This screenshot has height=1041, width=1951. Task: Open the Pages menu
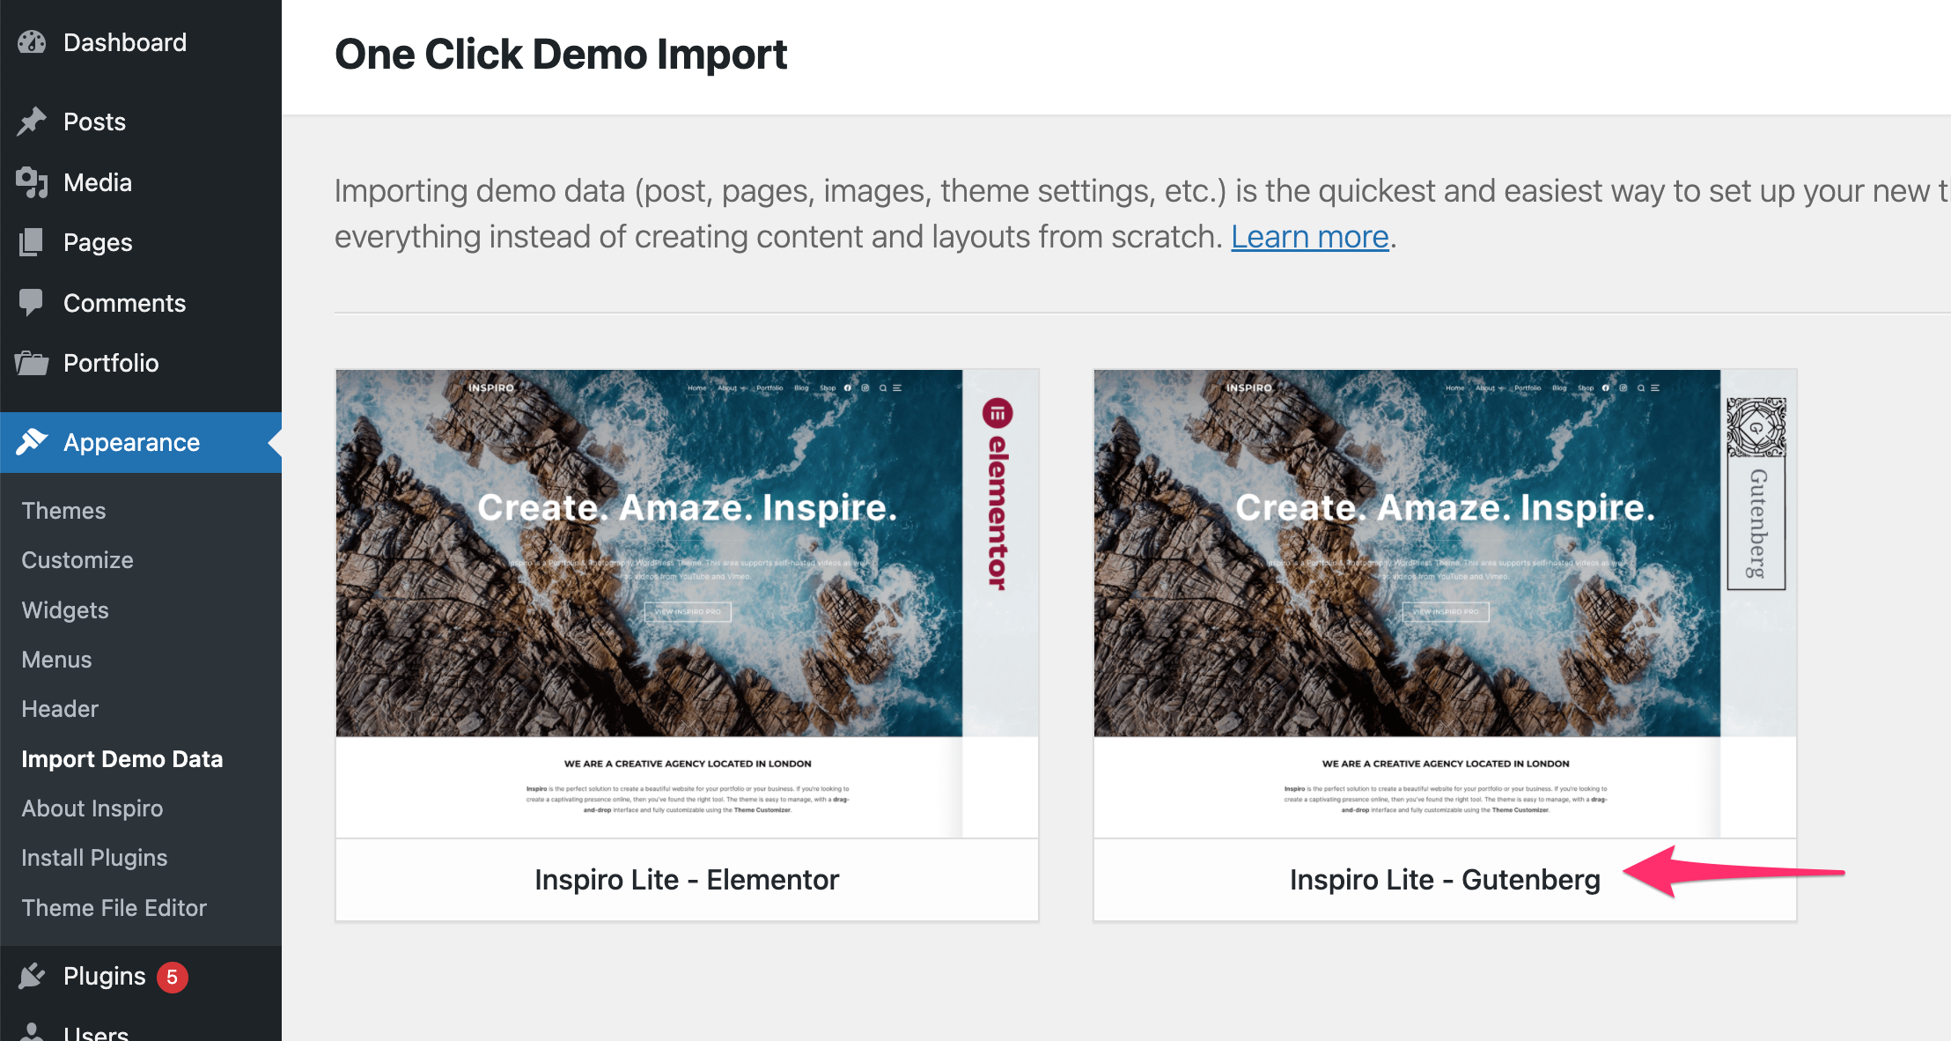tap(141, 242)
